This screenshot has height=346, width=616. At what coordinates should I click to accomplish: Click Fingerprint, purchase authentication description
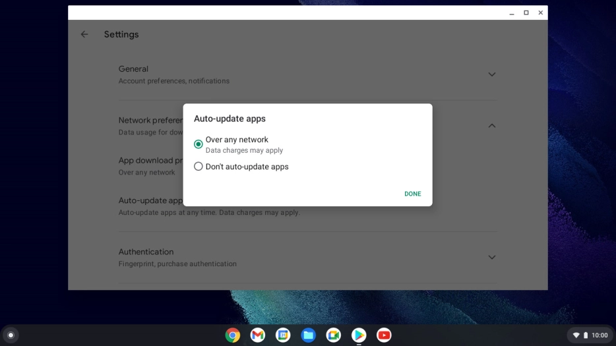click(x=177, y=264)
